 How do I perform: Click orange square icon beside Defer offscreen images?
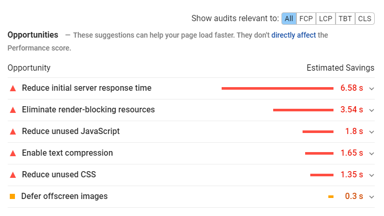click(x=12, y=196)
